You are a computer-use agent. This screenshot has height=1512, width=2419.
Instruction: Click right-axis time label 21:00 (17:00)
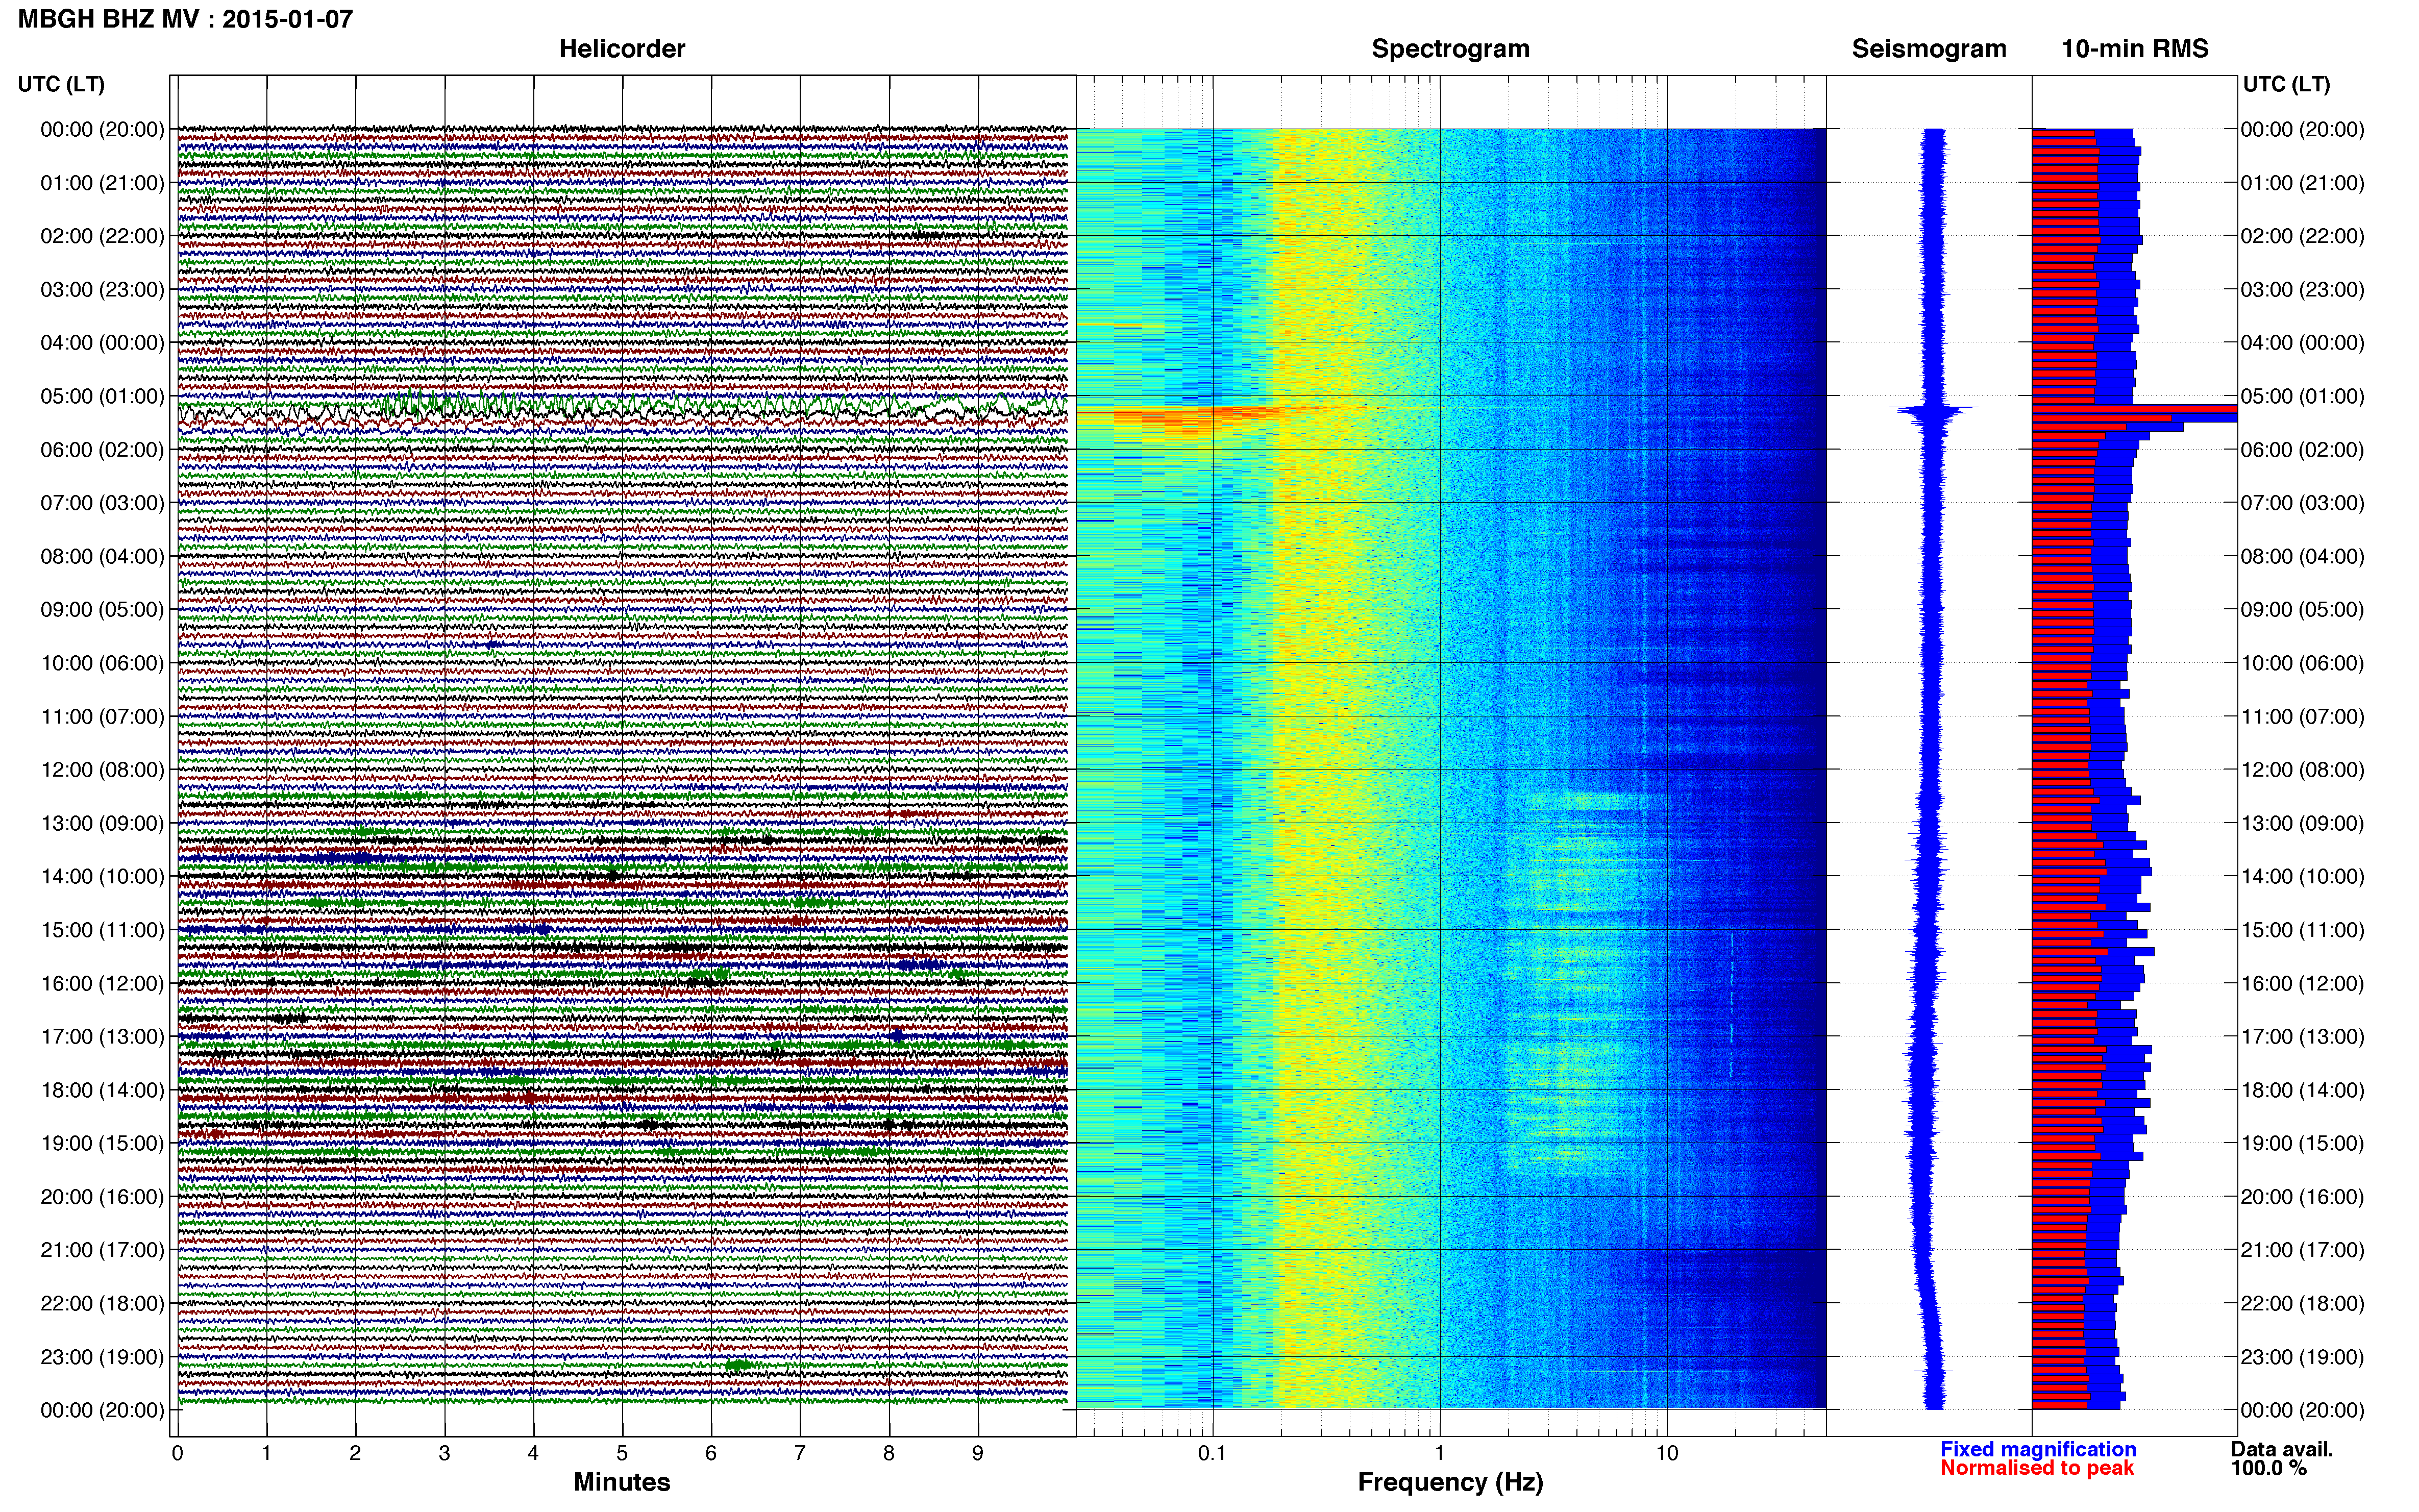2302,1250
